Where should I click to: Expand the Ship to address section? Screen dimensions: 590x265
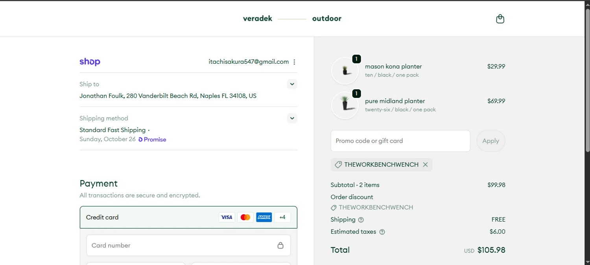[x=292, y=84]
